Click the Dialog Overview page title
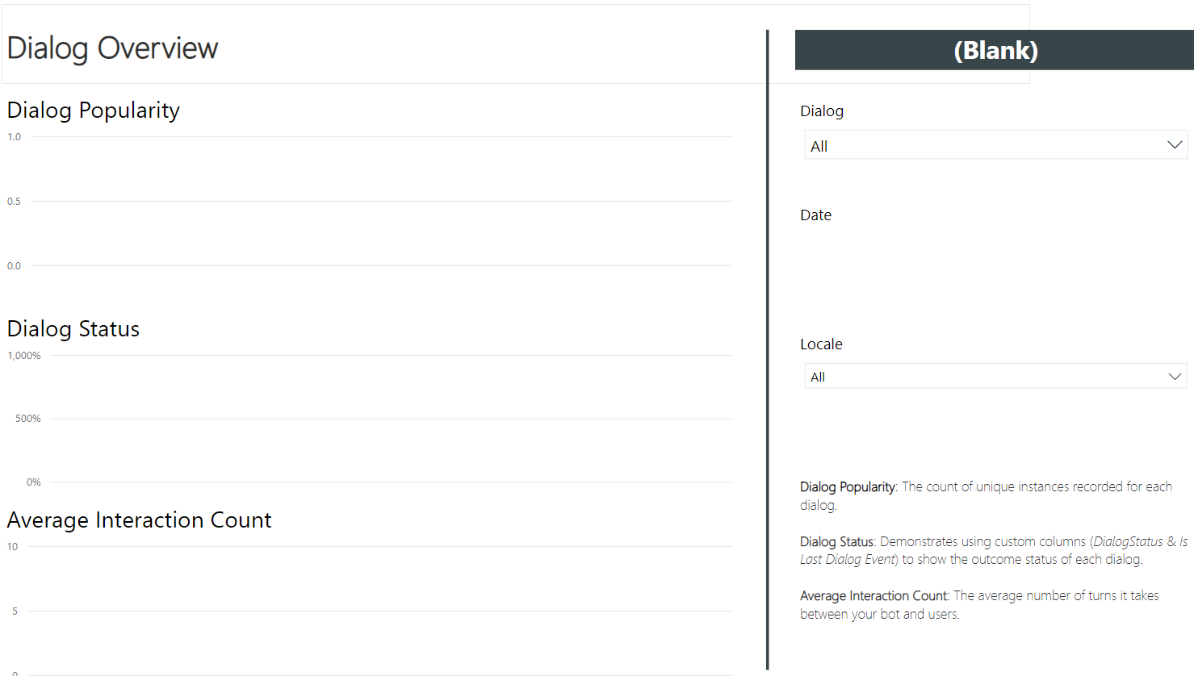This screenshot has height=676, width=1194. tap(112, 48)
